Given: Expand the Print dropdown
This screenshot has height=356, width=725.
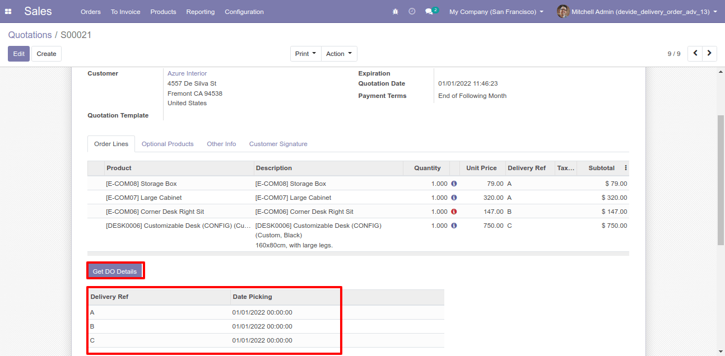Looking at the screenshot, I should tap(306, 54).
